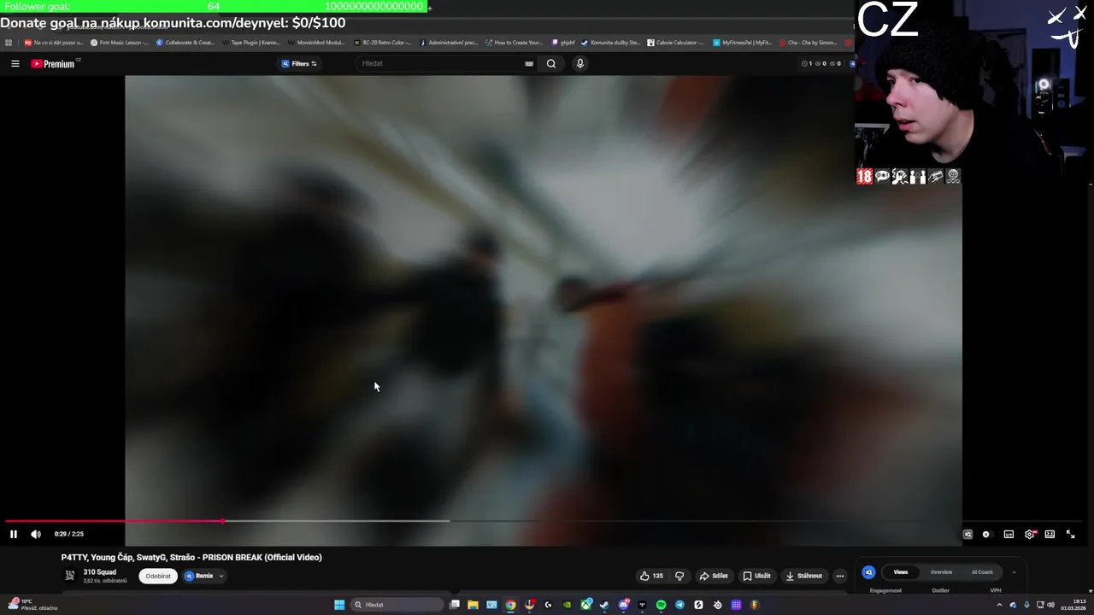Open bookmark 'MyFitnessPal | MyFit...'
1094x615 pixels.
(742, 43)
